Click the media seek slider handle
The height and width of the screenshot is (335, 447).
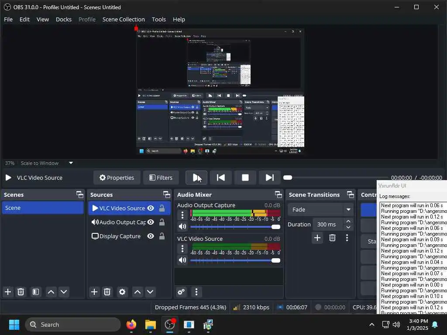click(x=288, y=178)
